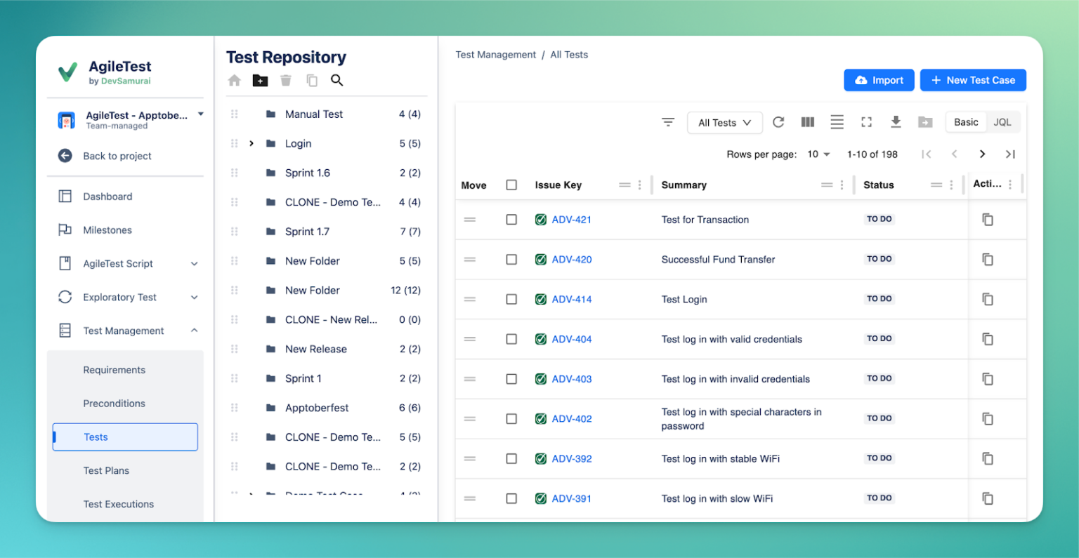The image size is (1079, 558).
Task: Go to the next page of tests
Action: point(982,154)
